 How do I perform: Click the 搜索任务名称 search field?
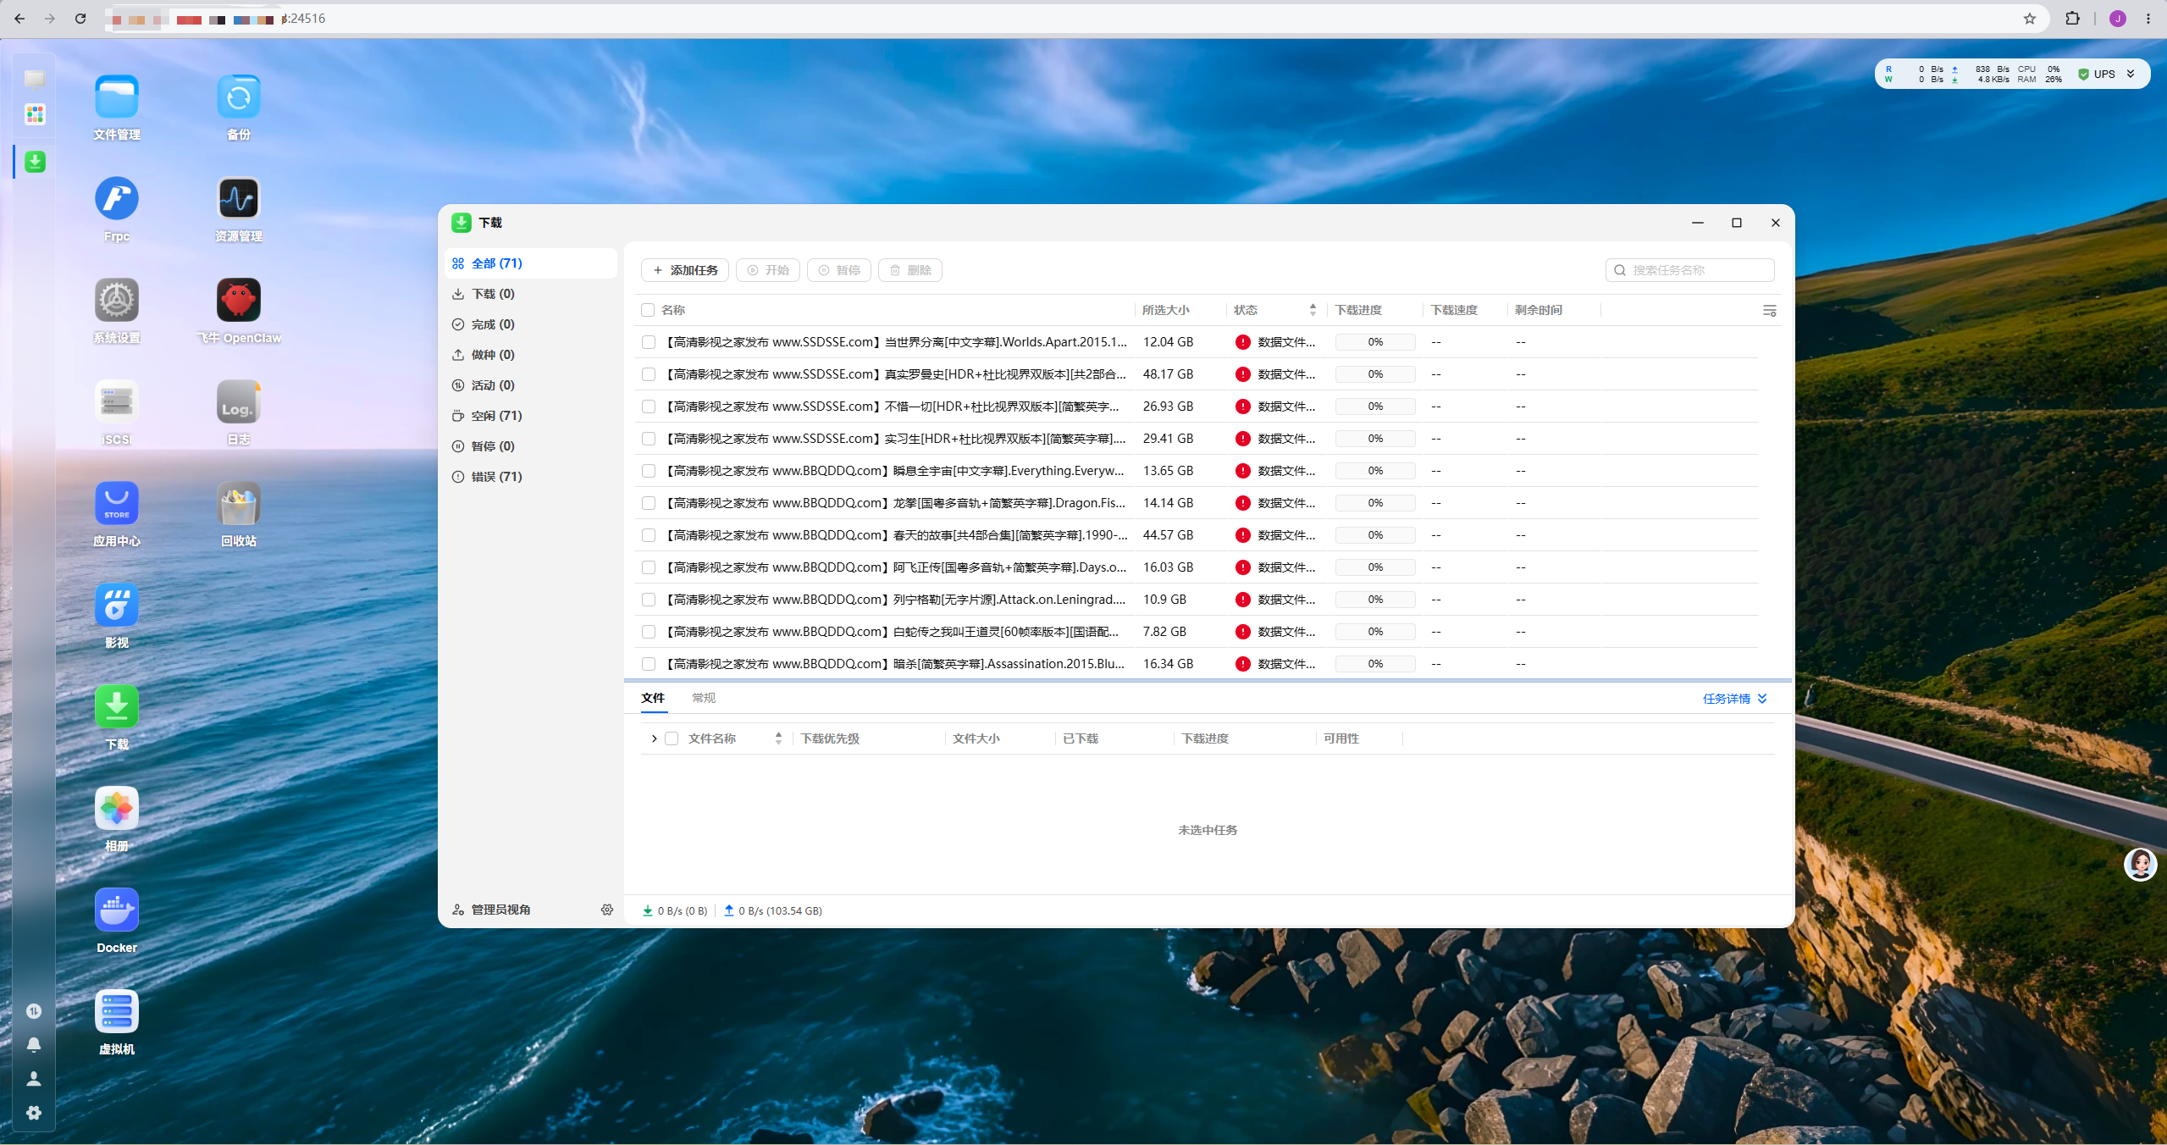(1689, 270)
